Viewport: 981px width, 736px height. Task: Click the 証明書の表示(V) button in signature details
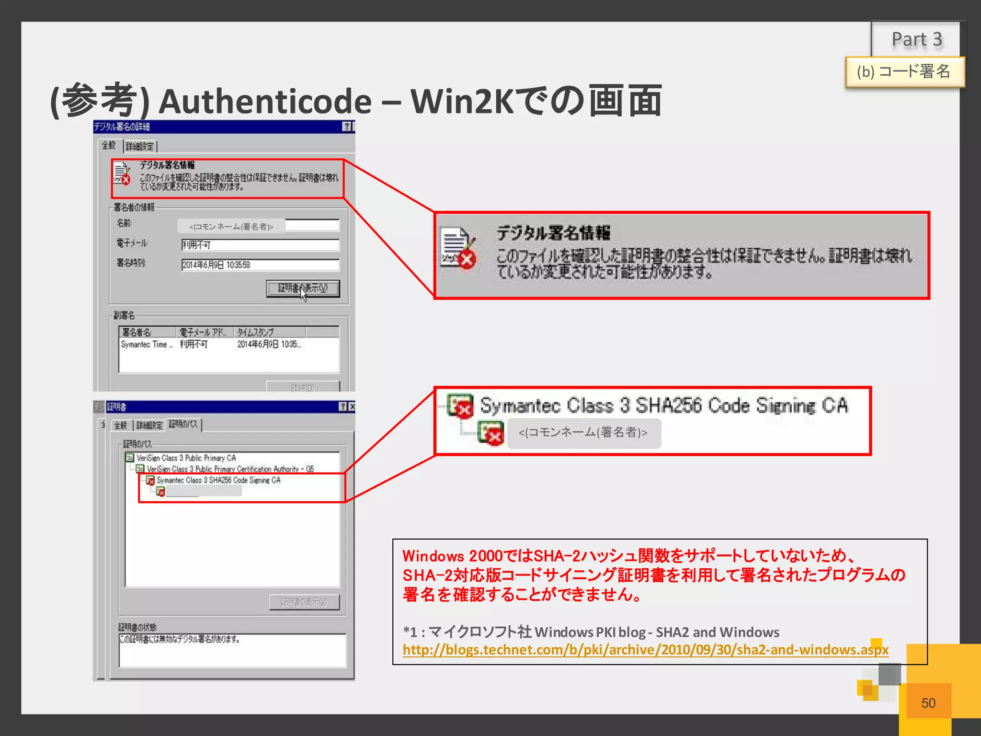pos(303,288)
